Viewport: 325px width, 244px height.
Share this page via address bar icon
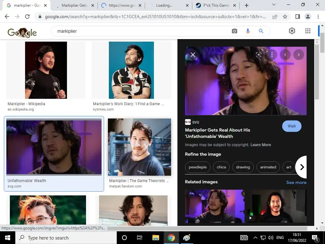pos(275,17)
